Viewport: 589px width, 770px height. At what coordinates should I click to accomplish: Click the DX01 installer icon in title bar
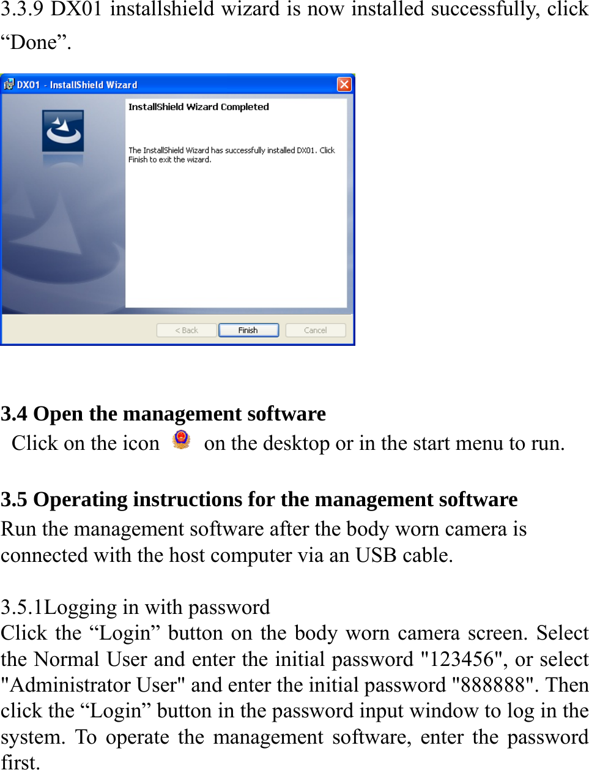coord(9,84)
